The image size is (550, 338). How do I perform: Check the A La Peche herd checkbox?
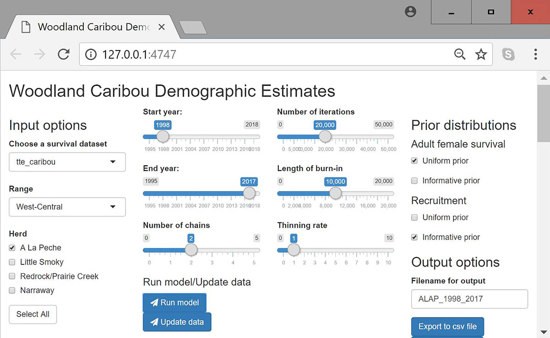12,248
